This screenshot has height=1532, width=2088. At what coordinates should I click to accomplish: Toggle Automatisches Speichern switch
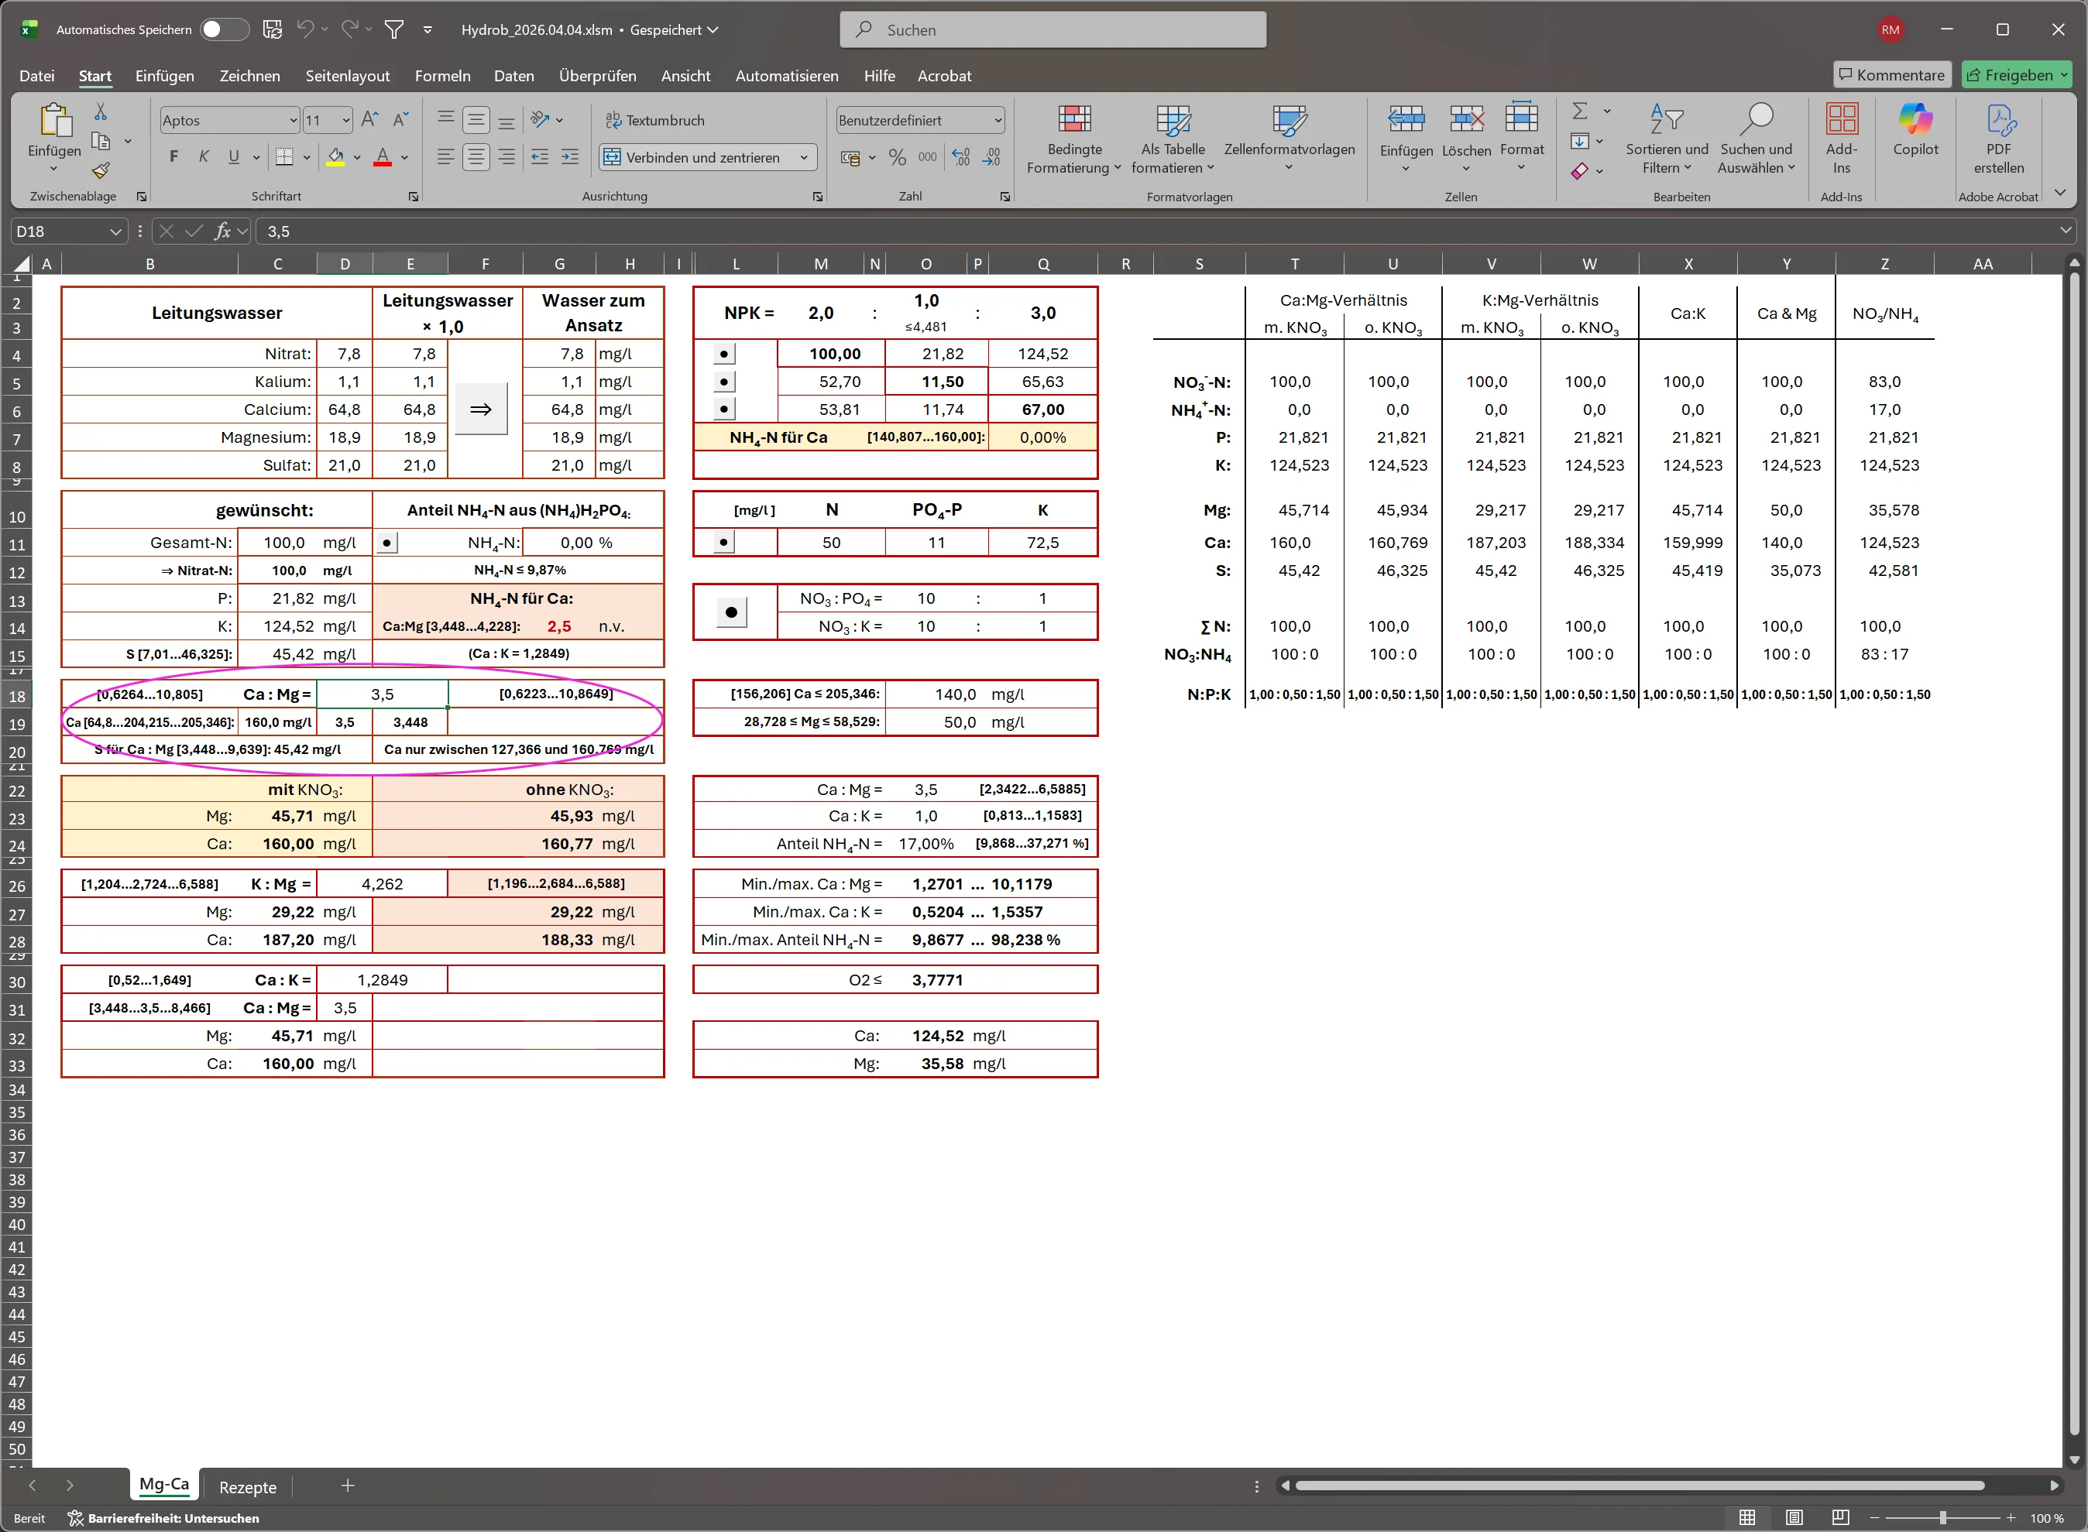(x=224, y=29)
